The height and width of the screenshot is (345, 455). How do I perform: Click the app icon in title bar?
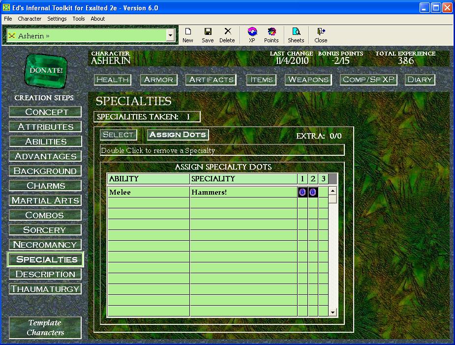click(6, 7)
